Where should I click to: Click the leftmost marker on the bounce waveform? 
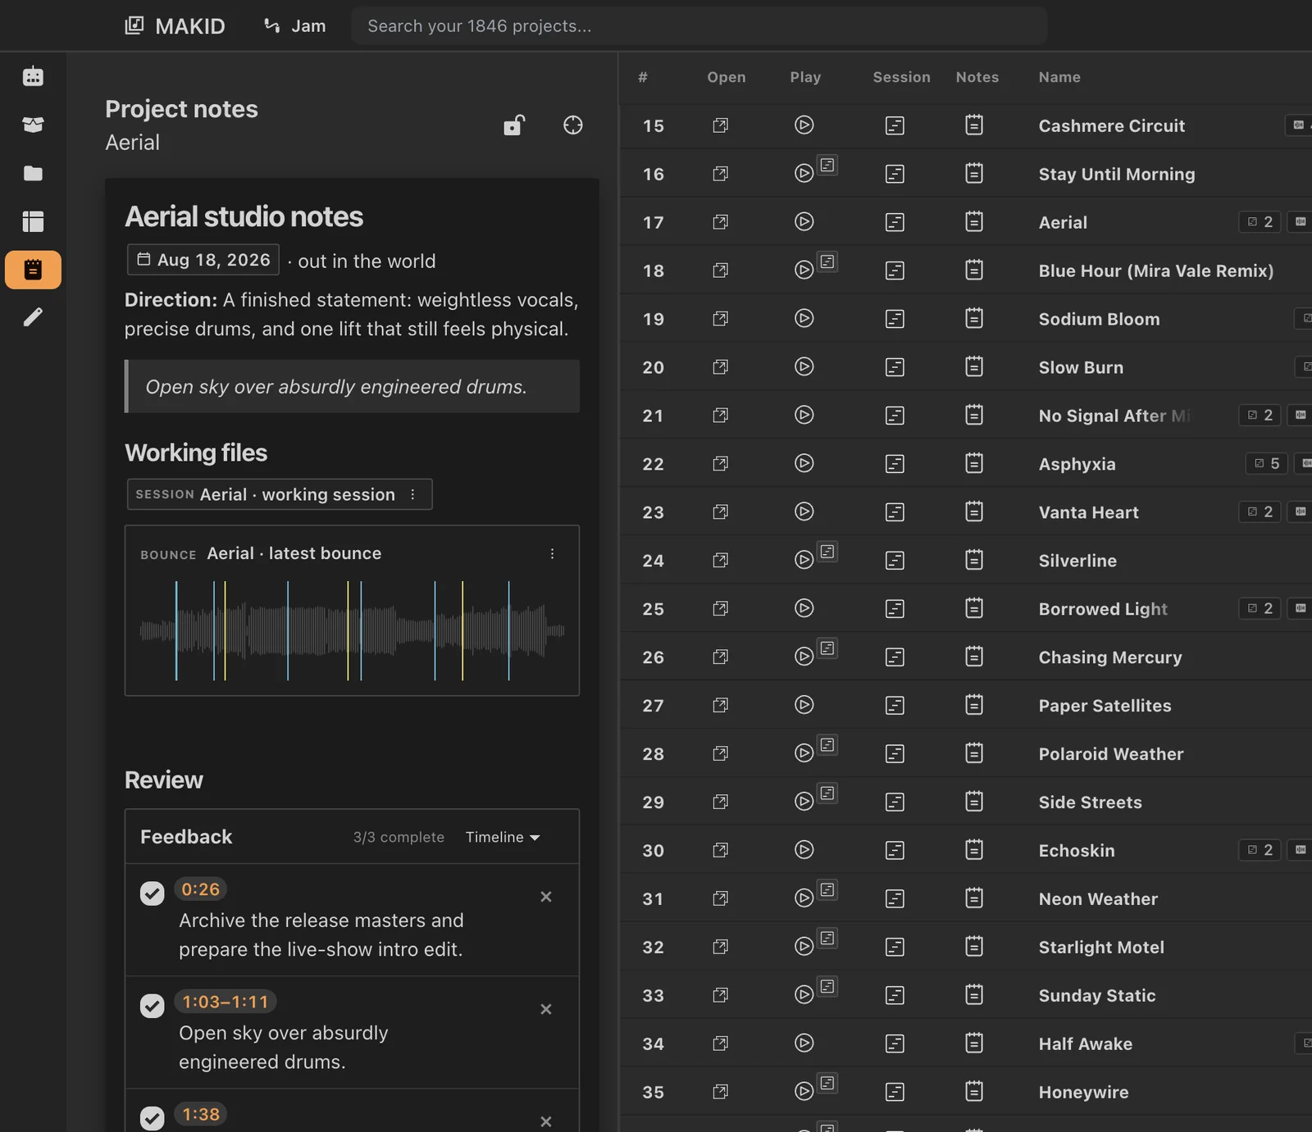(176, 630)
